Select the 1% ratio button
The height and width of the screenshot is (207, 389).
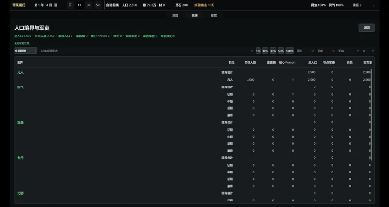coord(258,51)
